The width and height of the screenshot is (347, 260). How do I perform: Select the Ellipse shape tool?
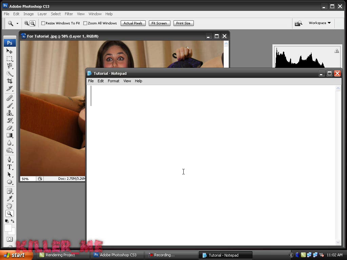tap(9, 182)
